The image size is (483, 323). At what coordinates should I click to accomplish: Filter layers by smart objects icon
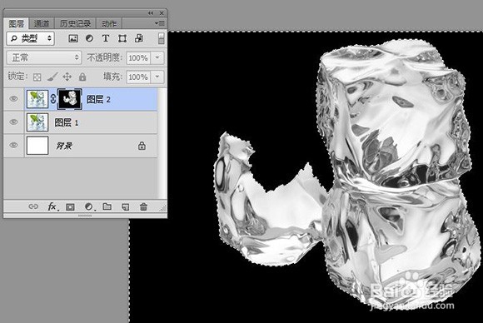click(x=139, y=38)
